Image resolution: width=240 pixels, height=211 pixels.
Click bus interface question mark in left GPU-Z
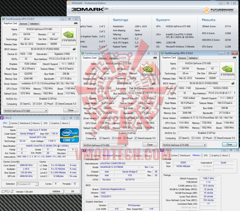pyautogui.click(x=76, y=59)
